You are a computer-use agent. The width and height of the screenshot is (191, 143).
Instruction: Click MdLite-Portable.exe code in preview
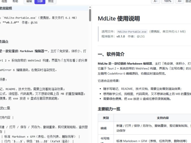coord(132,32)
